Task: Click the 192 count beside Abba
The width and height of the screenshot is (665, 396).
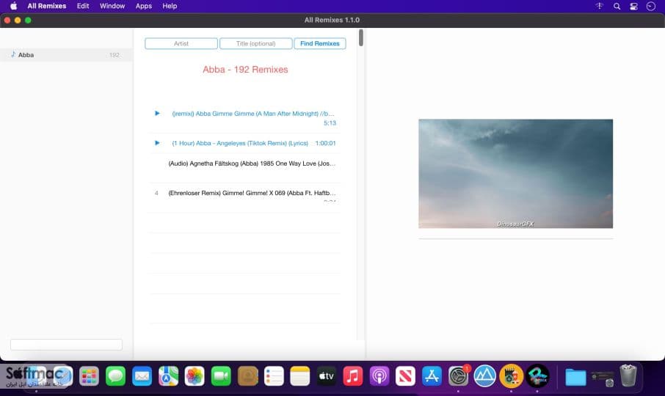Action: click(114, 55)
